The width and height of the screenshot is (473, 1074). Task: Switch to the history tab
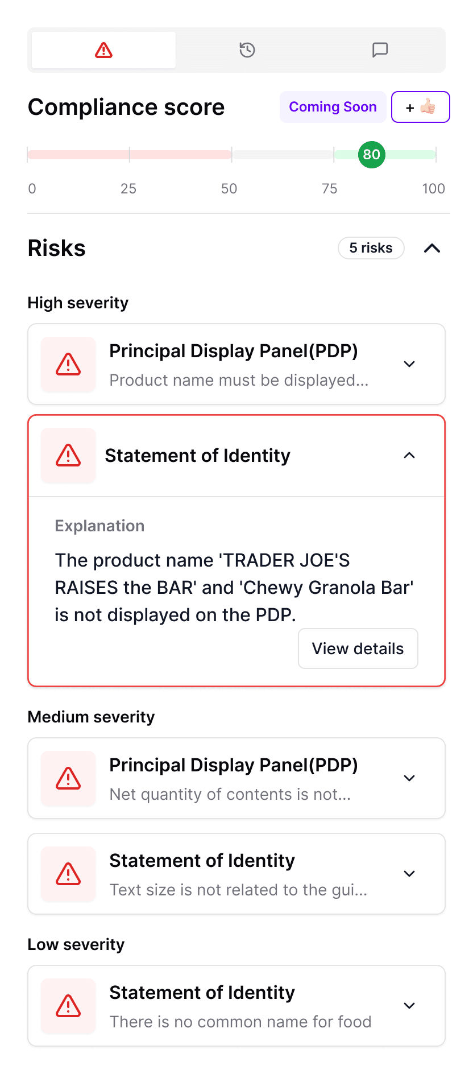(247, 50)
